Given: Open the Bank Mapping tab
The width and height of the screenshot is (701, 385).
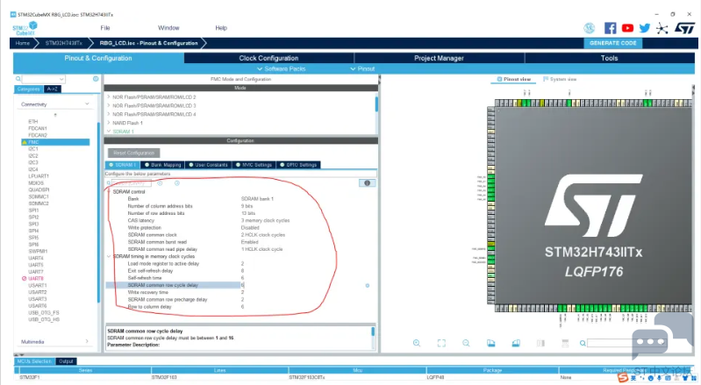Looking at the screenshot, I should click(162, 165).
